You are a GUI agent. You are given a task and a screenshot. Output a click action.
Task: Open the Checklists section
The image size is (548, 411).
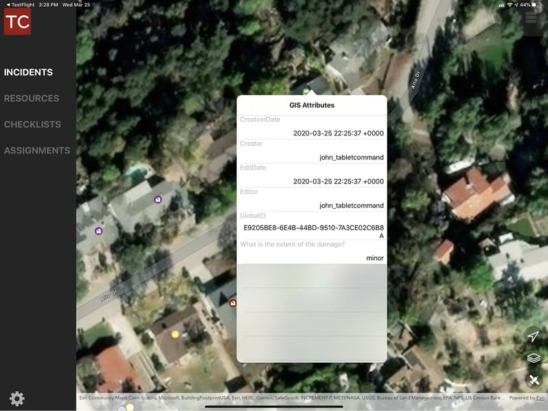click(x=32, y=124)
